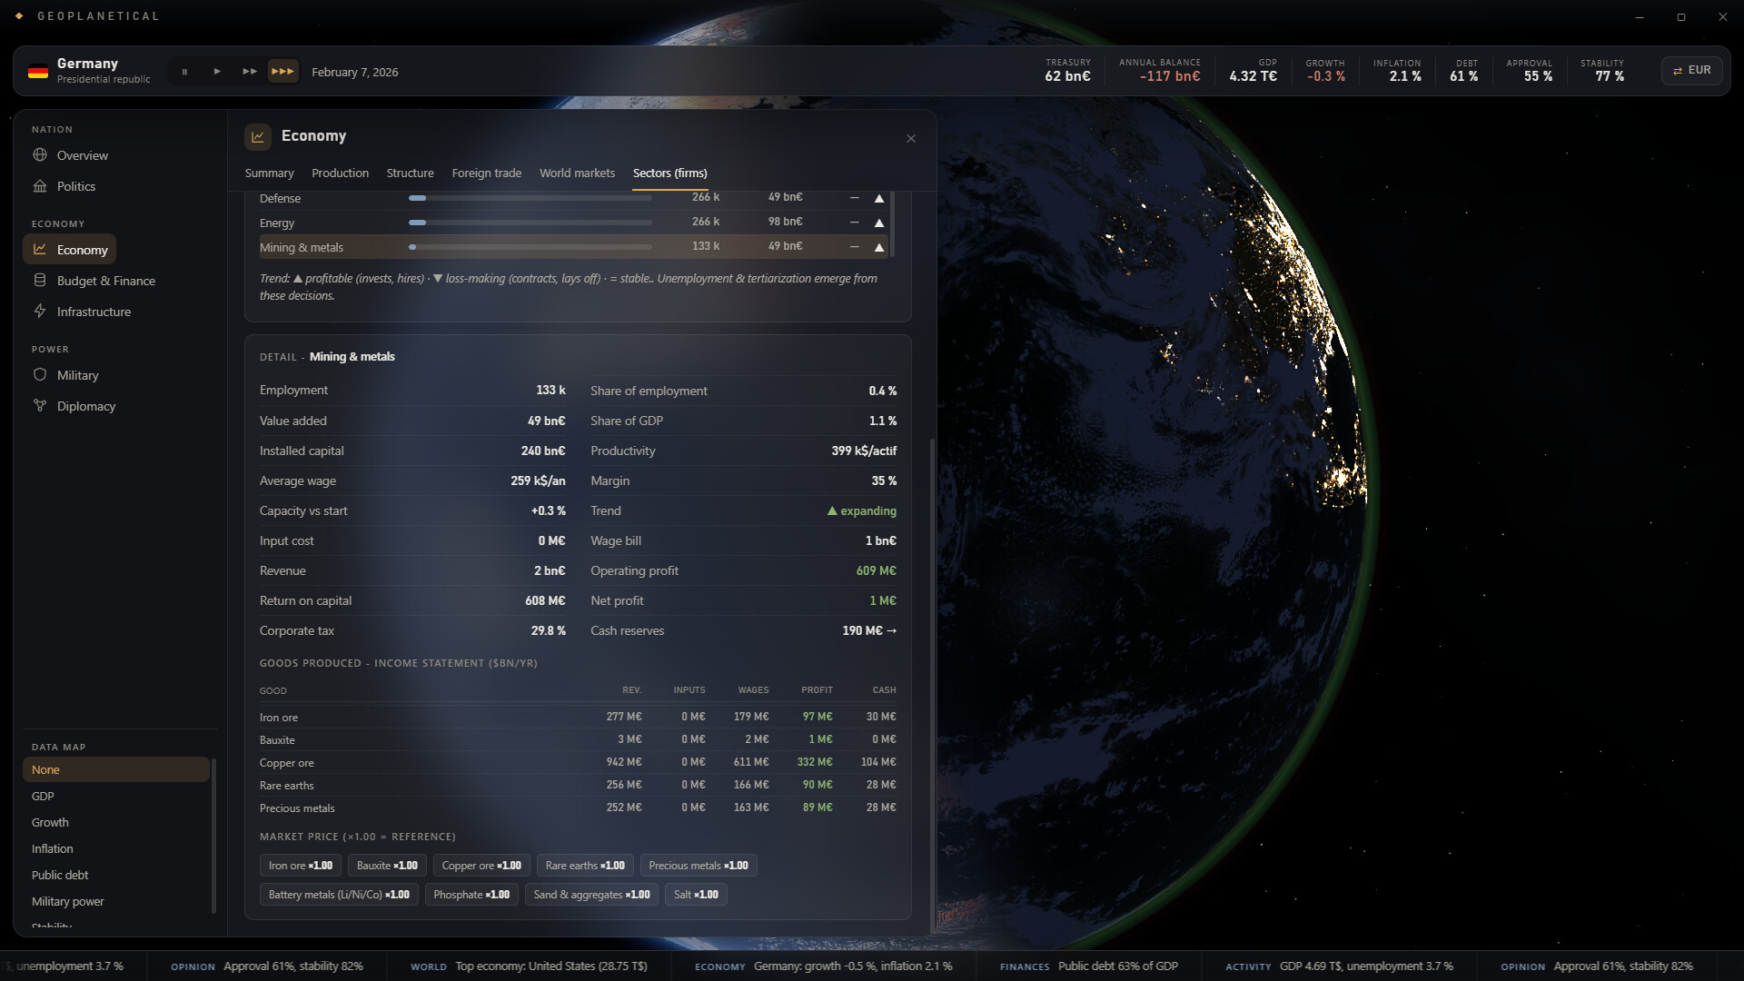Open Diplomacy section icon

40,406
